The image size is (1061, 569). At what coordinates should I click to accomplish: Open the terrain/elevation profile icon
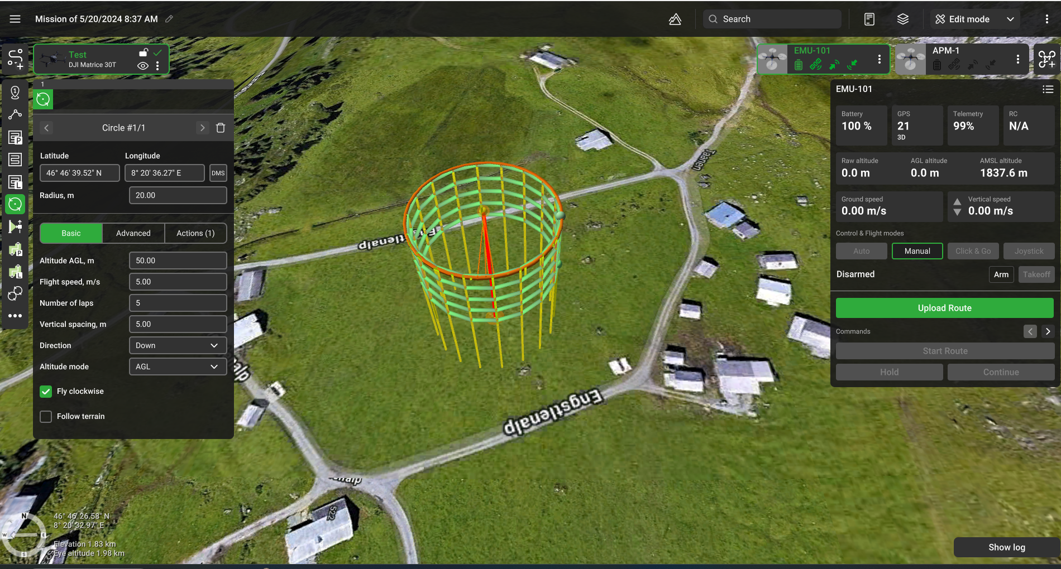[675, 19]
